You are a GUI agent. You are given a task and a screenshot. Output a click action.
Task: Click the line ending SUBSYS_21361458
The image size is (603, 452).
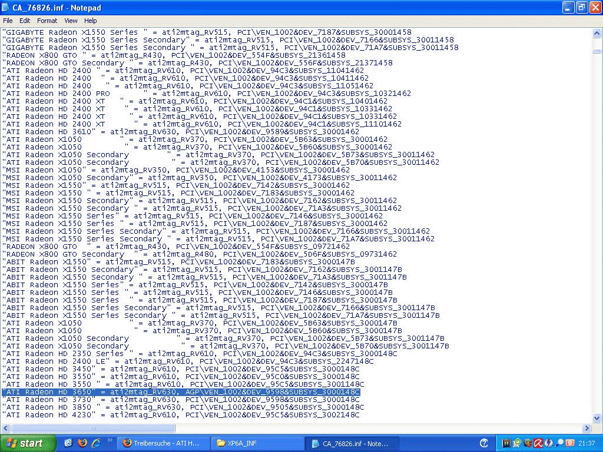coord(174,55)
